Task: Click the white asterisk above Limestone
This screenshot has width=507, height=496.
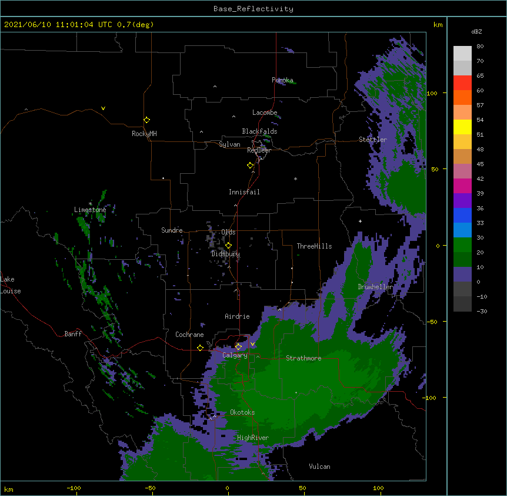Action: (90, 204)
